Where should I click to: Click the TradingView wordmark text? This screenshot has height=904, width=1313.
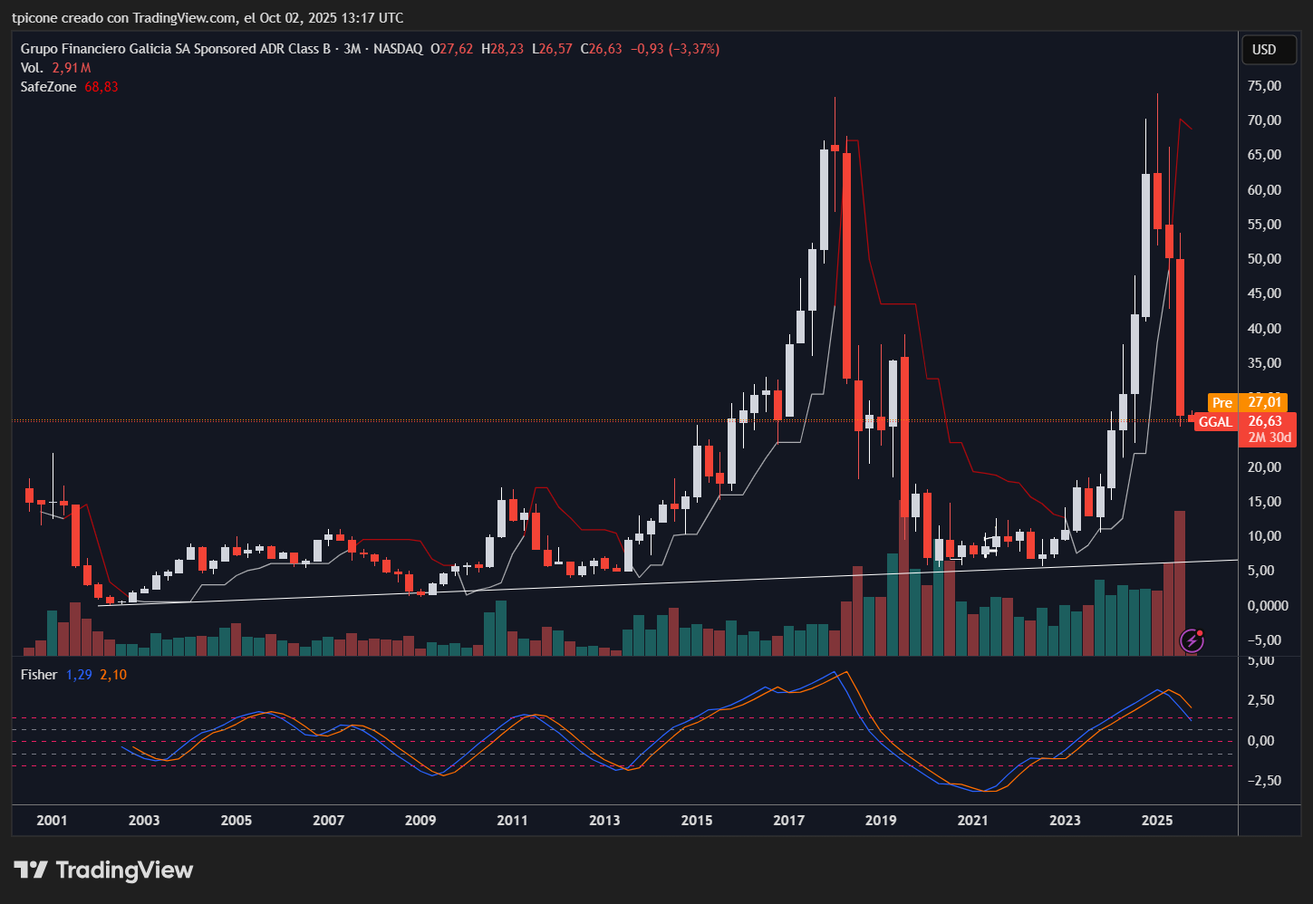(124, 870)
